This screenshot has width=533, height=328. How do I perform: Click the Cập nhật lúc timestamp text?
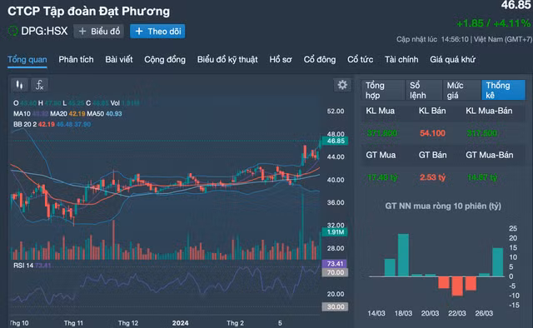pyautogui.click(x=464, y=39)
